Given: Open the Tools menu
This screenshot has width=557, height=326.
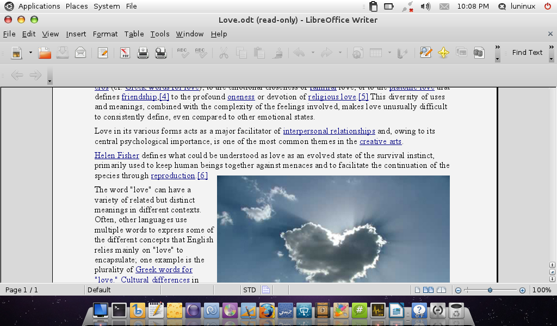Looking at the screenshot, I should click(x=160, y=34).
